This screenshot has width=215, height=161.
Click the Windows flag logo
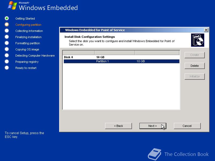[12, 5]
